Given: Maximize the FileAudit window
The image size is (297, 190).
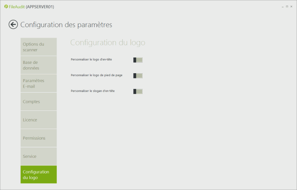Looking at the screenshot, I should (x=287, y=7).
